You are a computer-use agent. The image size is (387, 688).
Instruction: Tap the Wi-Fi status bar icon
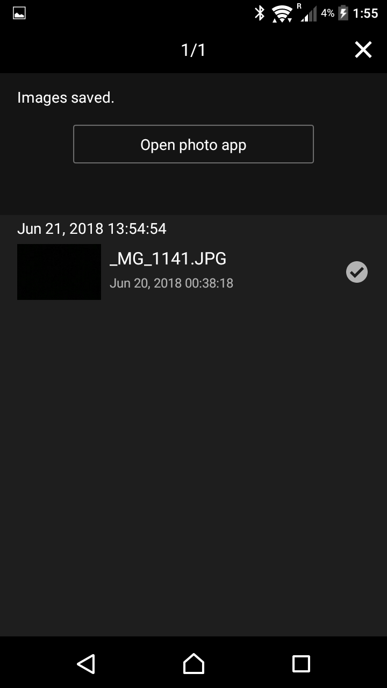282,13
